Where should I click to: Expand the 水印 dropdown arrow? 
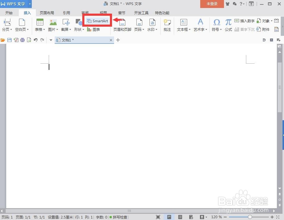[157, 29]
